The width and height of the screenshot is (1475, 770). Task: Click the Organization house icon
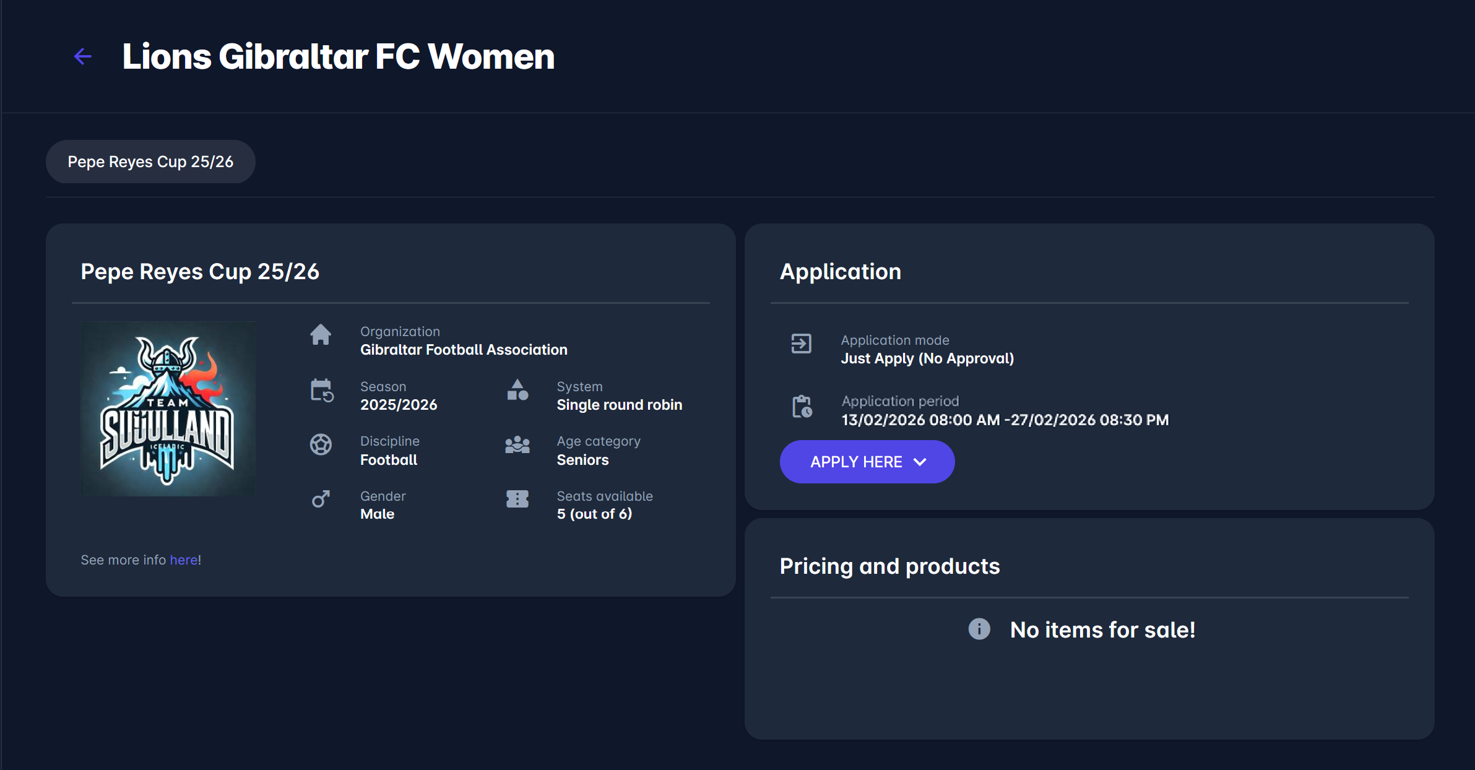click(x=321, y=335)
